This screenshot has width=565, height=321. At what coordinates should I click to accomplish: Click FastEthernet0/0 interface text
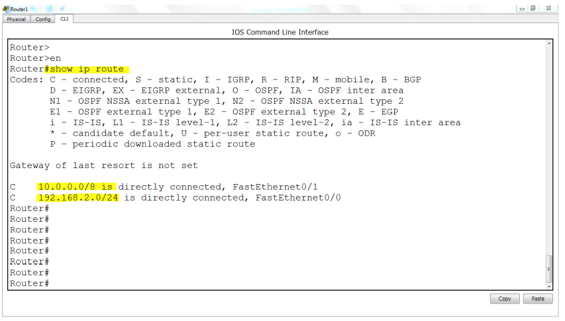click(298, 198)
